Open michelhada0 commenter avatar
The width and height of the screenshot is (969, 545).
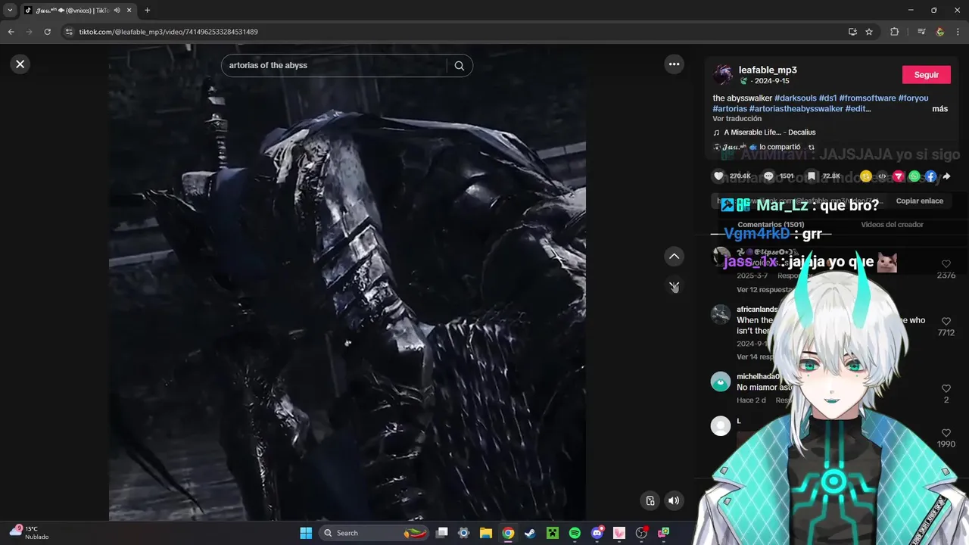click(x=721, y=381)
